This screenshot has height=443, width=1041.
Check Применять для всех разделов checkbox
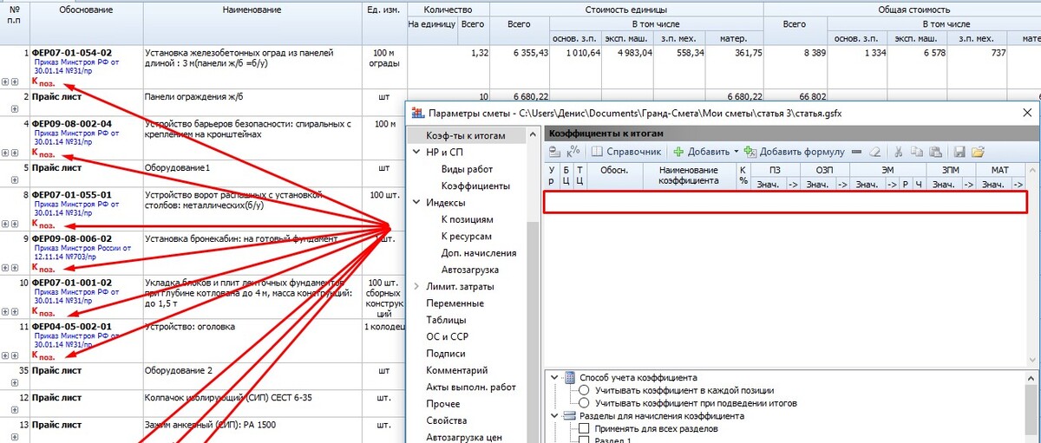pyautogui.click(x=584, y=428)
